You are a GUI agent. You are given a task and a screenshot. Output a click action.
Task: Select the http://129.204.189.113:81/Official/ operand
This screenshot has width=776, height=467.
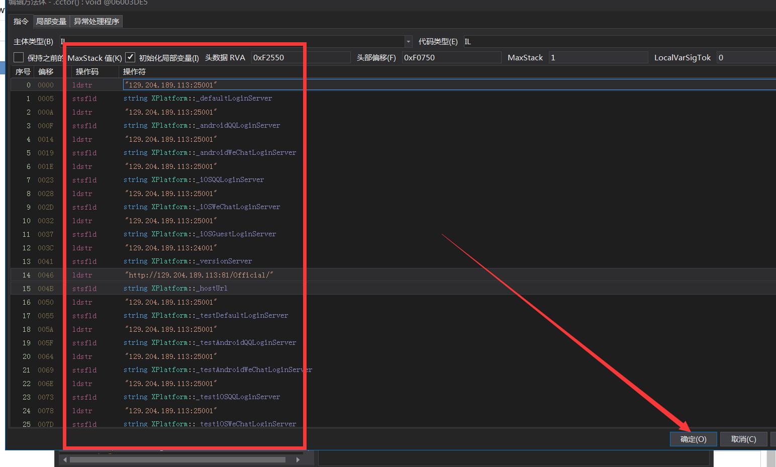[199, 275]
